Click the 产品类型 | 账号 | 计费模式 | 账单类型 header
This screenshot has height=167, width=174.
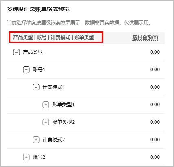coord(53,37)
